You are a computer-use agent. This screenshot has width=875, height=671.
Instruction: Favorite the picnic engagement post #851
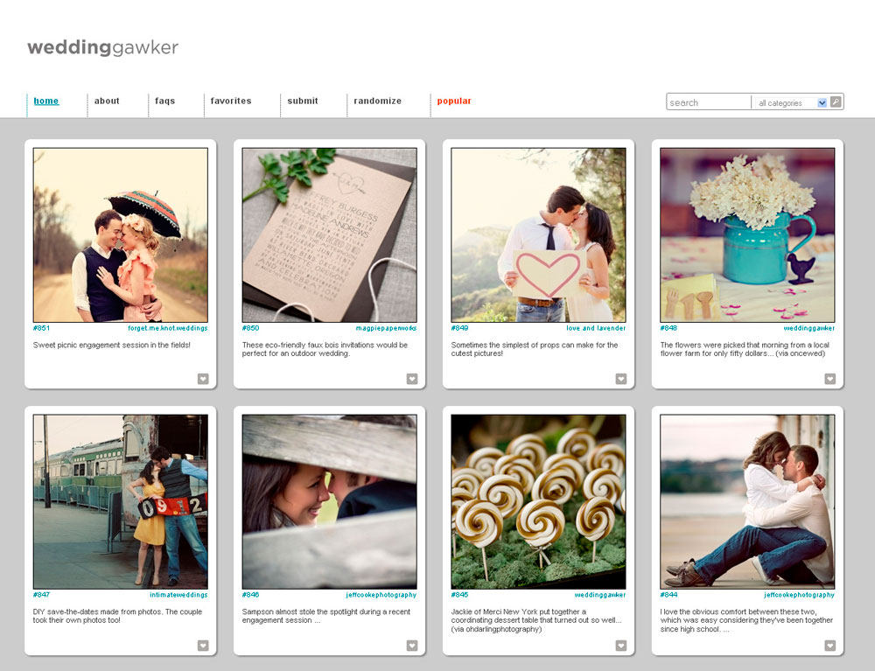pyautogui.click(x=203, y=379)
